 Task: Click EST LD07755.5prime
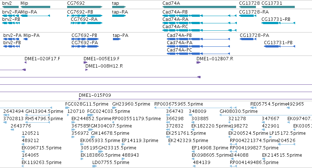tap(95, 166)
